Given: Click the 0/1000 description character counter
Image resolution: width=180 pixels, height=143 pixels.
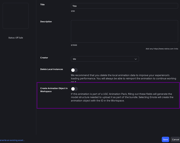Looking at the screenshot, I should point(74,45).
